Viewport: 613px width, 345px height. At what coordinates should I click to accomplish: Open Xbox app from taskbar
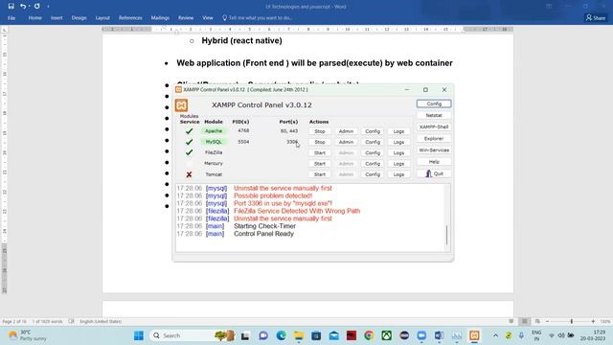coord(387,335)
